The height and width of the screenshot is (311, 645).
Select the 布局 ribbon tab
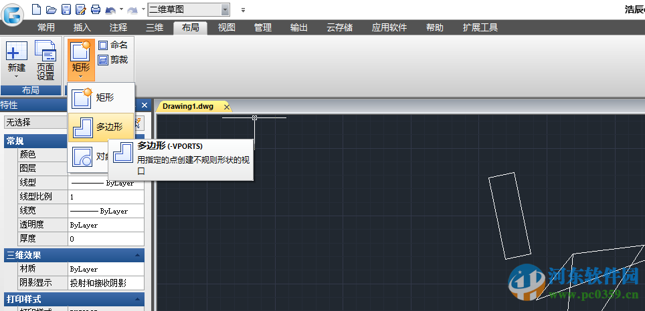pos(190,27)
